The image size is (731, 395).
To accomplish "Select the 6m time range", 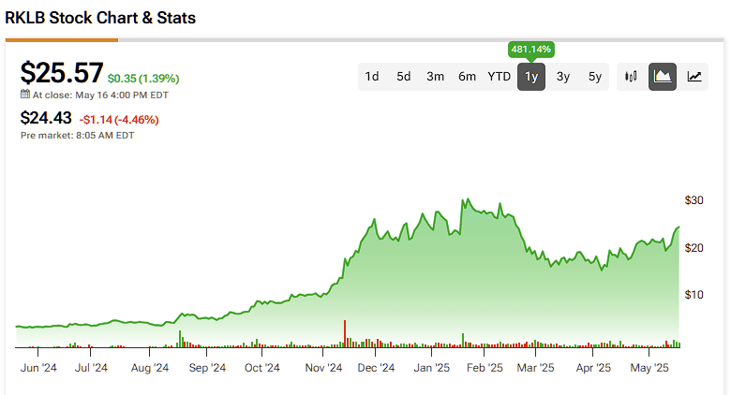I will click(467, 77).
